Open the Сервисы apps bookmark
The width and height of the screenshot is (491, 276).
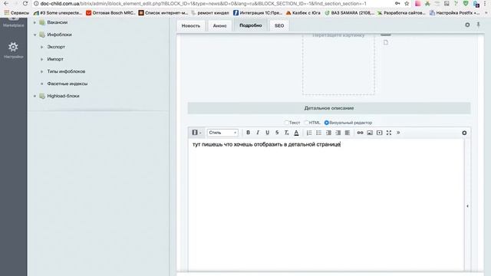click(x=17, y=13)
